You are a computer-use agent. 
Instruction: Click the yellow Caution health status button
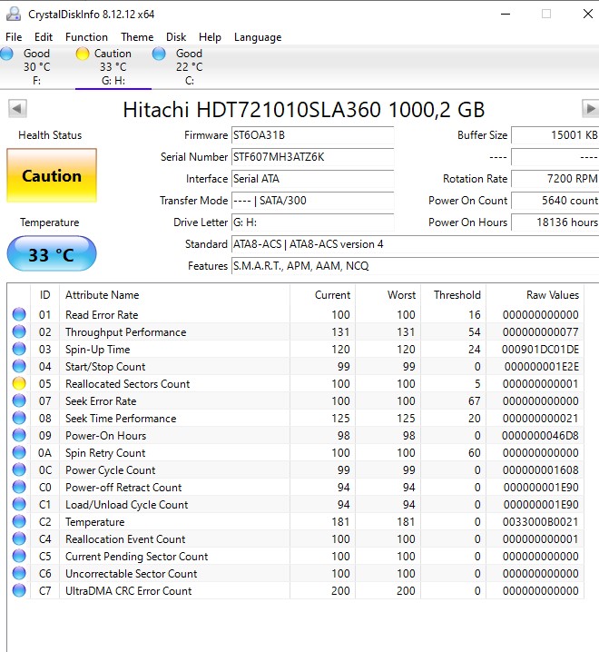52,176
